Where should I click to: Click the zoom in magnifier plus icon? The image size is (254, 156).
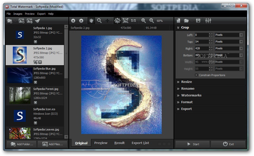144,21
